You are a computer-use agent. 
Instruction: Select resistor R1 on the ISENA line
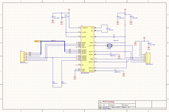tap(112, 55)
